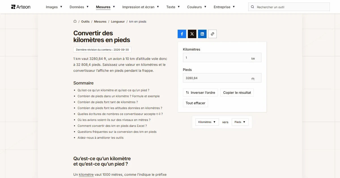Open the Images menu
This screenshot has width=340, height=178.
(54, 7)
